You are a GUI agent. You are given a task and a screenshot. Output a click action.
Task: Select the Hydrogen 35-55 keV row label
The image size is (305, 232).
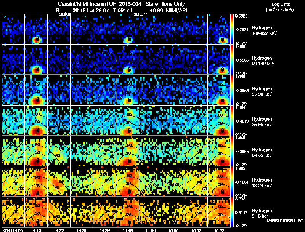[262, 122]
